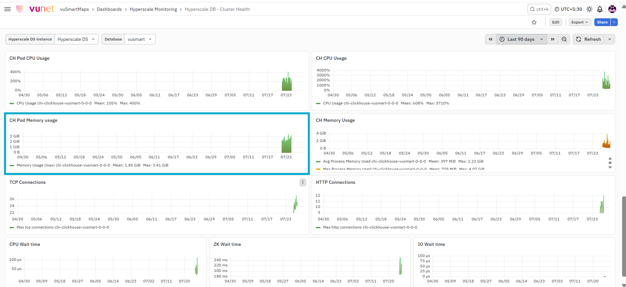Shift time range backward
The width and height of the screenshot is (626, 287).
[x=491, y=39]
